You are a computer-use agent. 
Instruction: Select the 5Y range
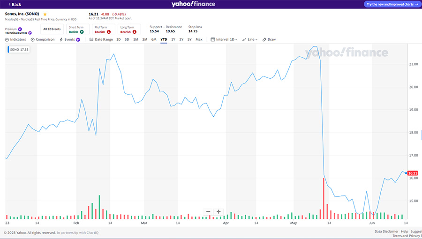click(189, 39)
